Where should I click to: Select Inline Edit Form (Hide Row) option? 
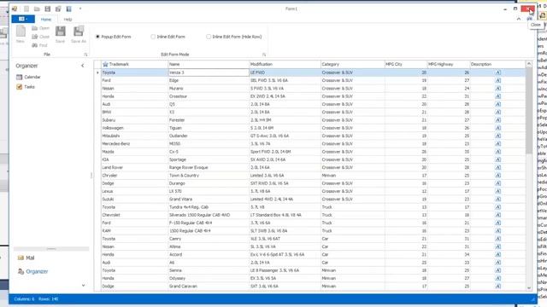(233, 37)
